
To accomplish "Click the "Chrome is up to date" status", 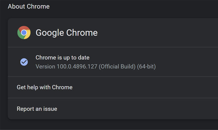I will coord(62,58).
